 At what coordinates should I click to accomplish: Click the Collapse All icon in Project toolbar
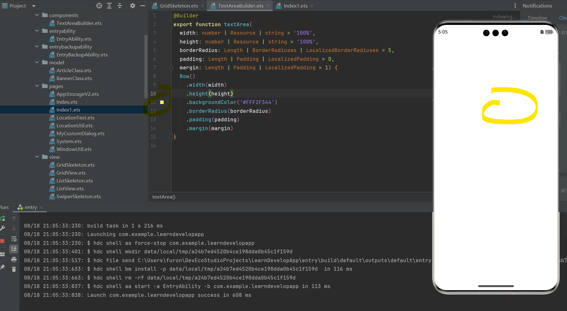(120, 6)
